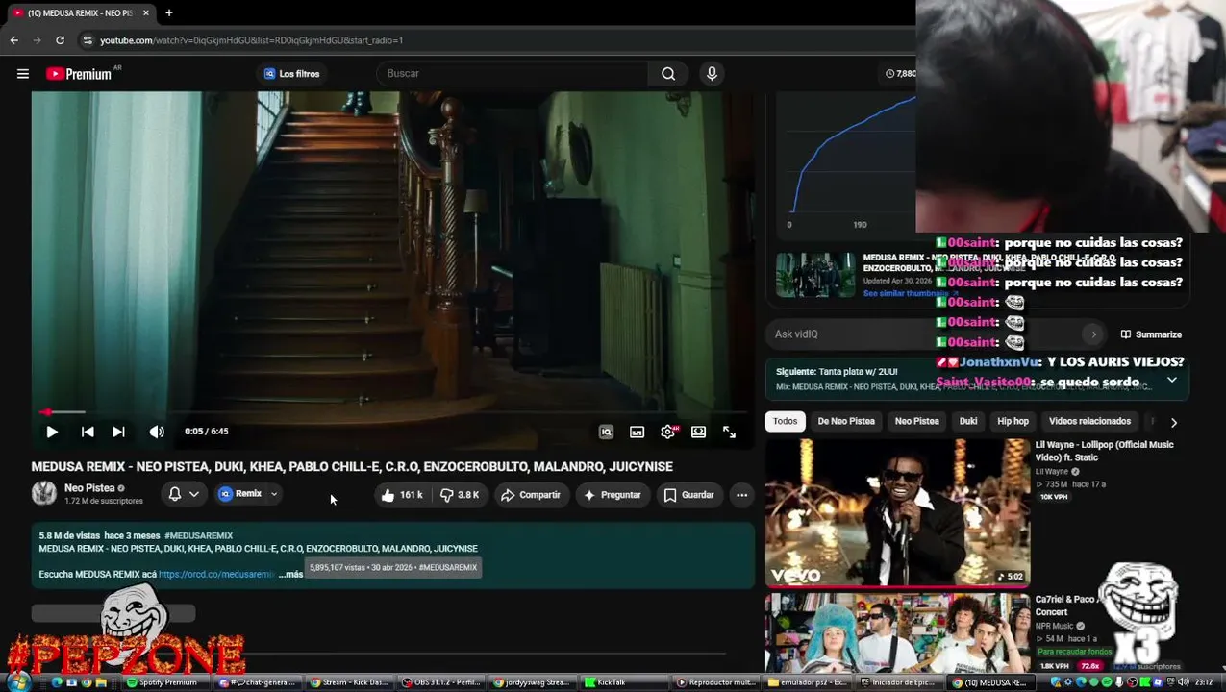1226x692 pixels.
Task: Expand the subscription notification dropdown arrow
Action: point(194,494)
